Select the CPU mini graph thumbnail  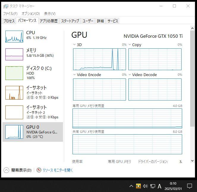click(x=14, y=37)
